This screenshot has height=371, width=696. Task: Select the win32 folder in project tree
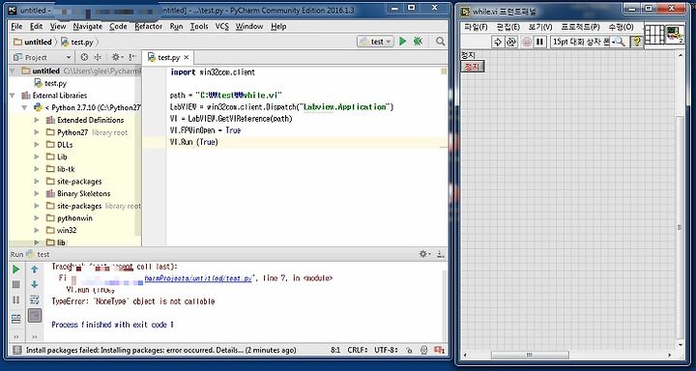[x=62, y=230]
